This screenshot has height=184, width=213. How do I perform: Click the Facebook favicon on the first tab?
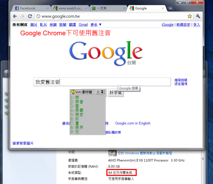[17, 8]
